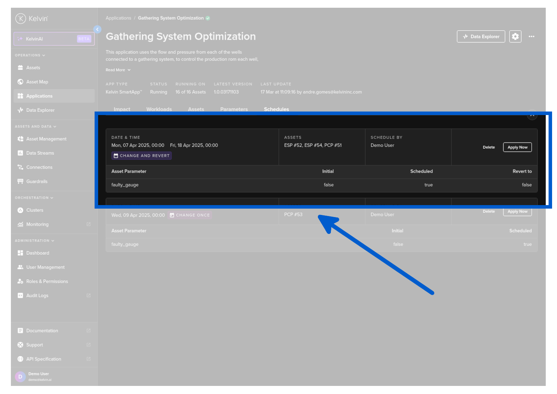Collapse the Orchestration section
Viewport: 557px width, 394px height.
34,198
